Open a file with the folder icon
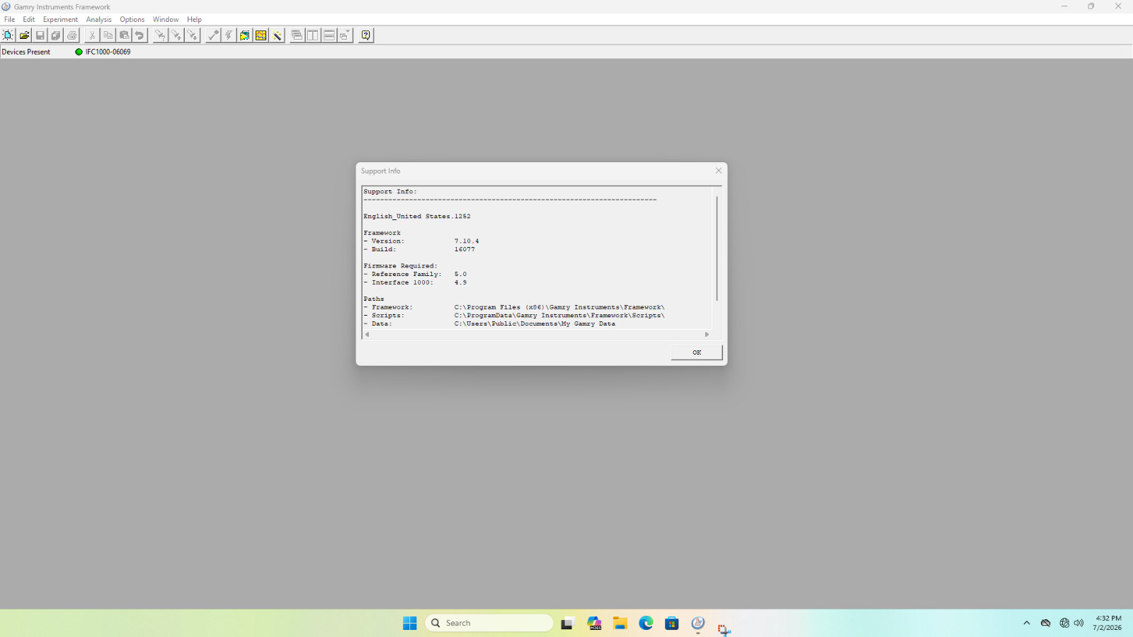Viewport: 1133px width, 637px height. [24, 35]
